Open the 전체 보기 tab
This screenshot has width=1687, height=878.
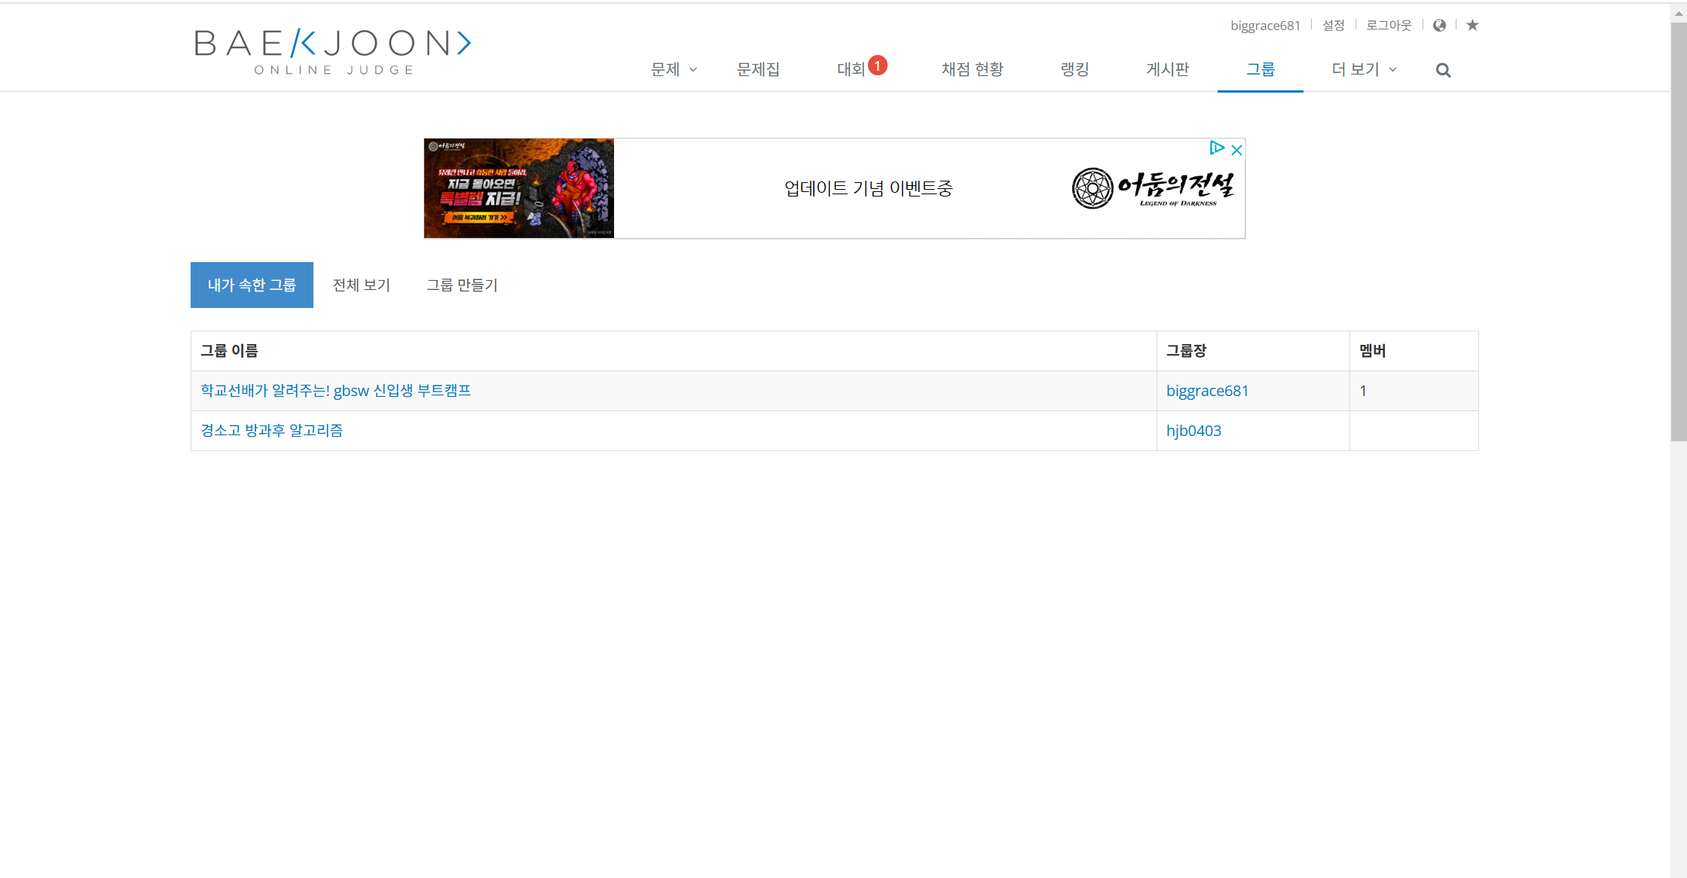361,285
